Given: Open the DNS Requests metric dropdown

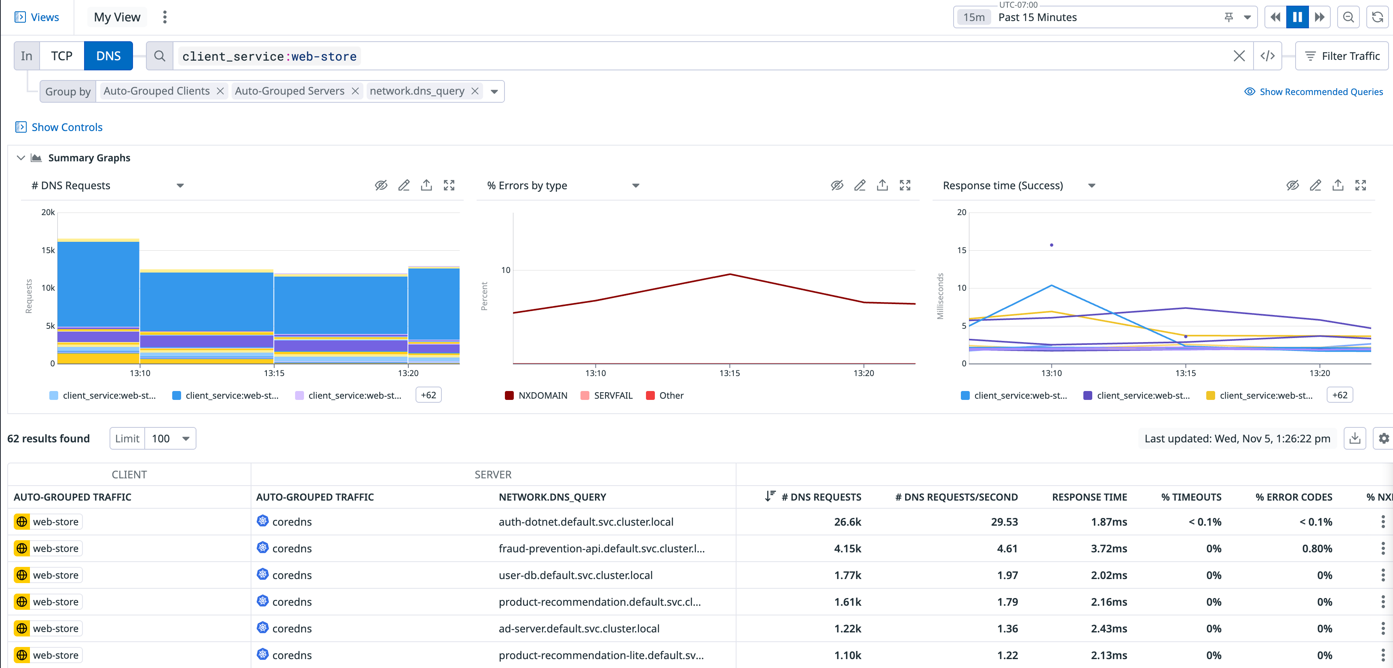Looking at the screenshot, I should point(180,186).
